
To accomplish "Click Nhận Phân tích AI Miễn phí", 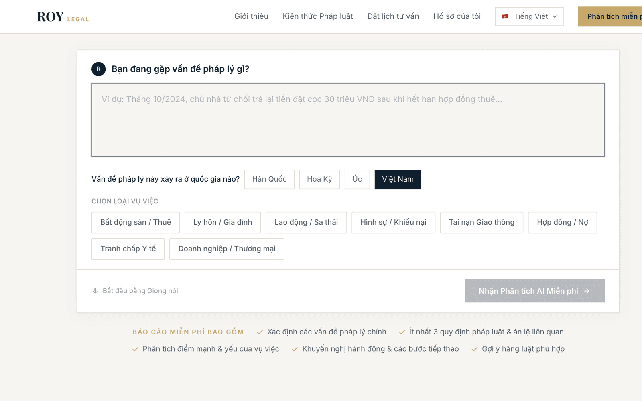I will pyautogui.click(x=534, y=291).
